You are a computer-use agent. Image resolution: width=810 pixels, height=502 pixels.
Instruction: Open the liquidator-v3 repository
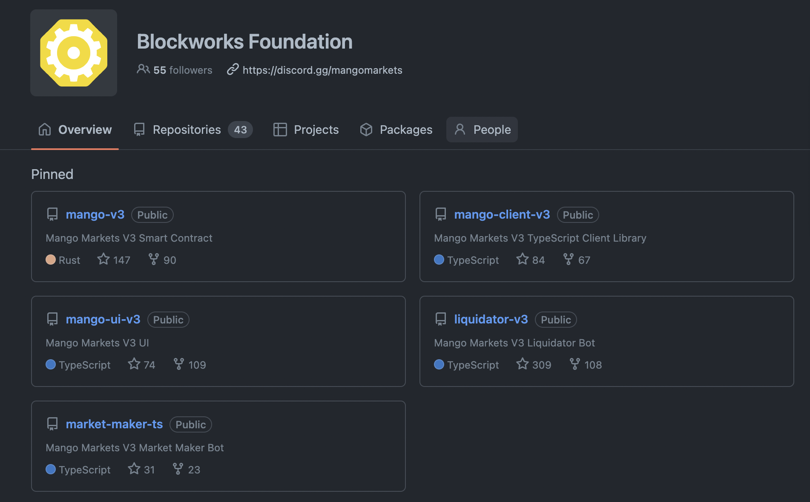[491, 319]
